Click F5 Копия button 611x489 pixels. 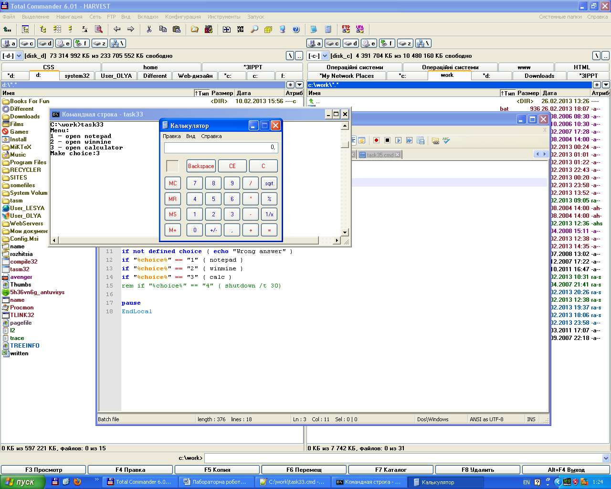tap(217, 470)
